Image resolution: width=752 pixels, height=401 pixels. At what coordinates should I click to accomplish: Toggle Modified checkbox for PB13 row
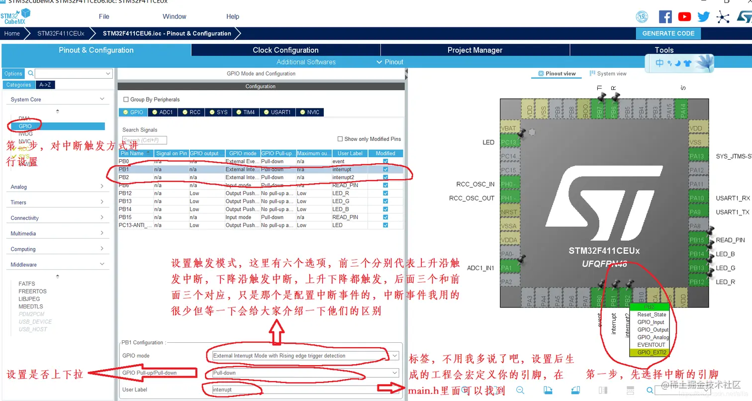pyautogui.click(x=385, y=201)
